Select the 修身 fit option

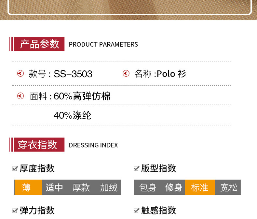tap(173, 187)
